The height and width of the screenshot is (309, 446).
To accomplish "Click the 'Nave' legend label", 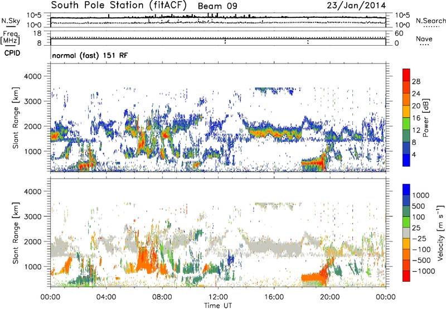I will (x=424, y=39).
